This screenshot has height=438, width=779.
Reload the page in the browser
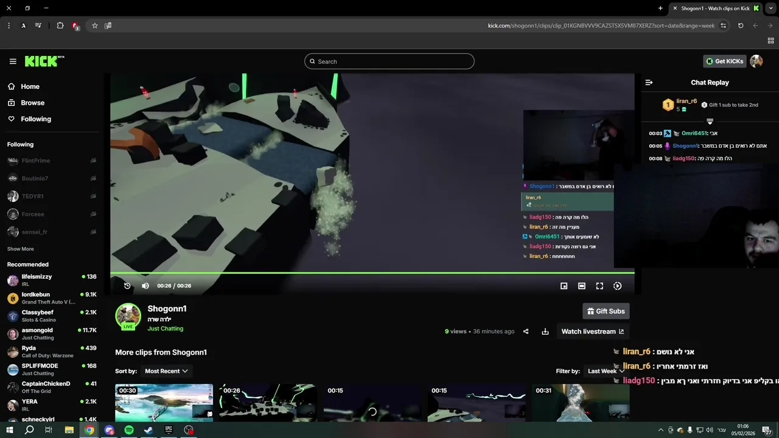click(741, 26)
